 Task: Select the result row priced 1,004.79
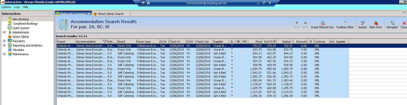pos(202,69)
